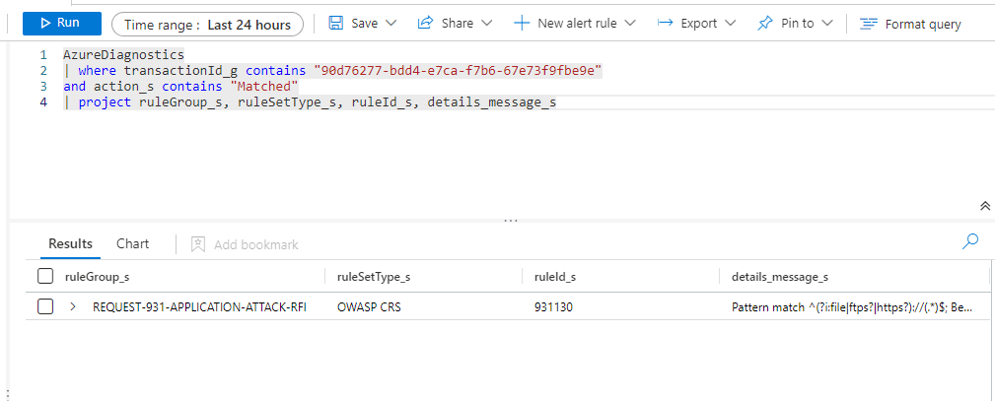Run the query with Run button
The width and height of the screenshot is (995, 401).
click(x=61, y=23)
